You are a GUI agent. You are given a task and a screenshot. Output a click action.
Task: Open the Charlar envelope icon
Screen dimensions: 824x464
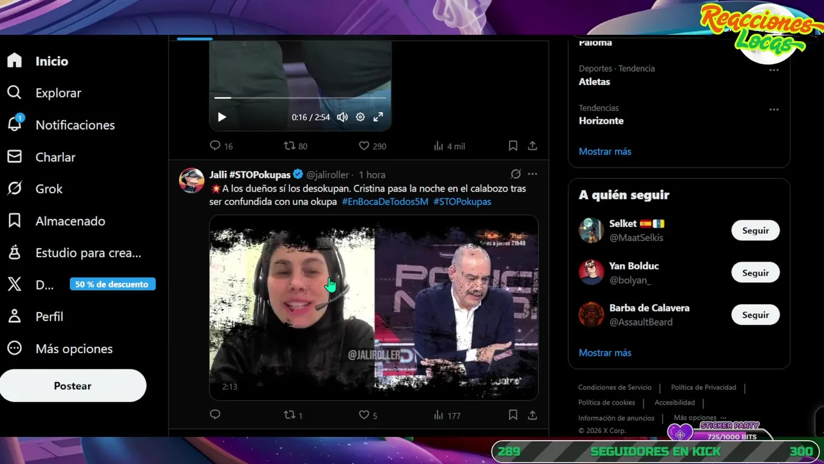click(14, 157)
